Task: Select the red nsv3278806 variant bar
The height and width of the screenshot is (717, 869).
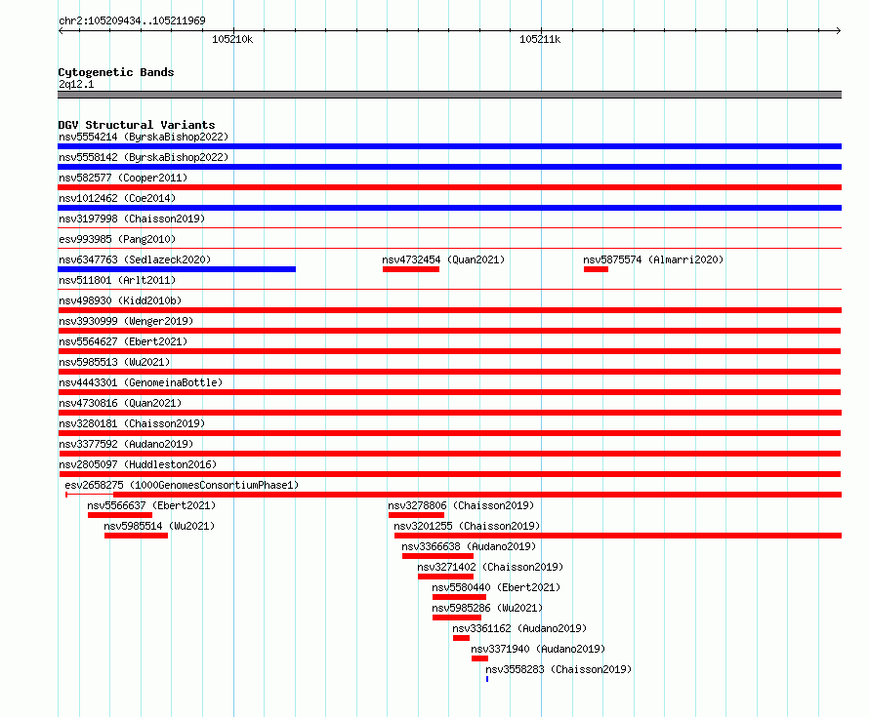Action: click(x=416, y=515)
